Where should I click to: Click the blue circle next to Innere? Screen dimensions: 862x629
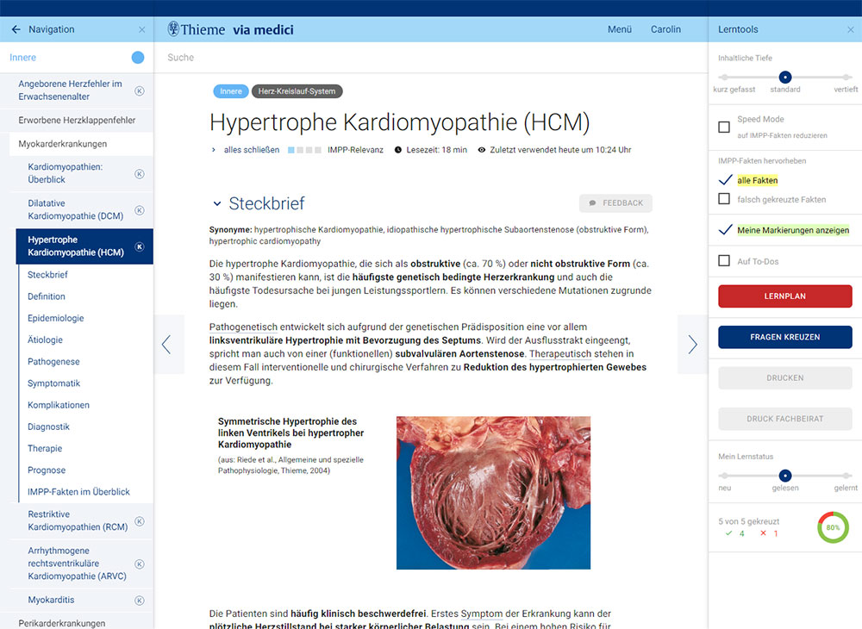138,57
